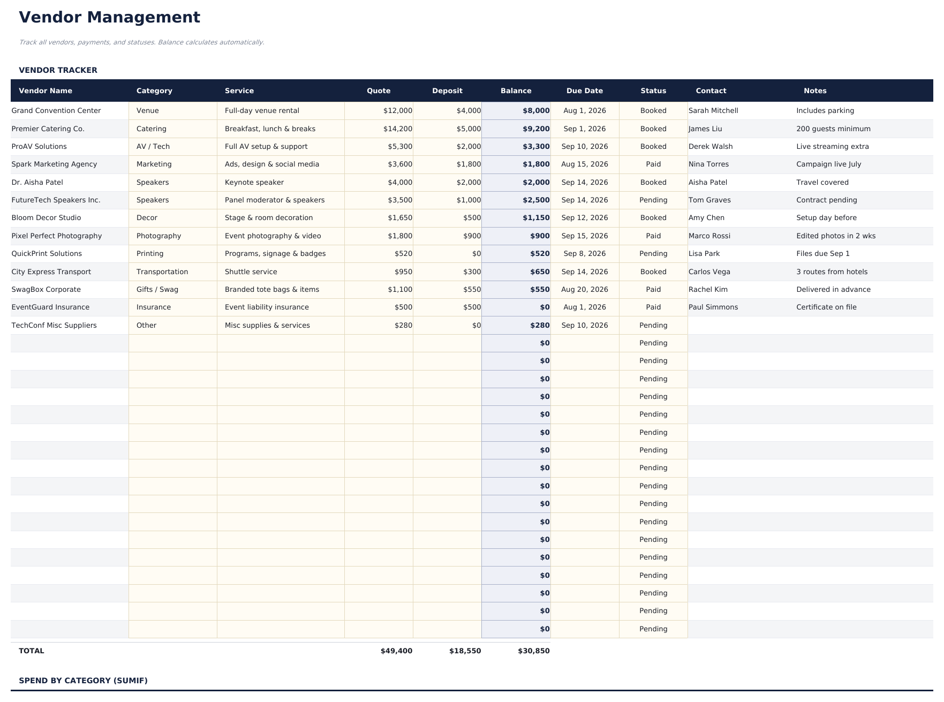Viewport: 944px width, 702px height.
Task: Select the Includes parking notes cell
Action: (826, 110)
